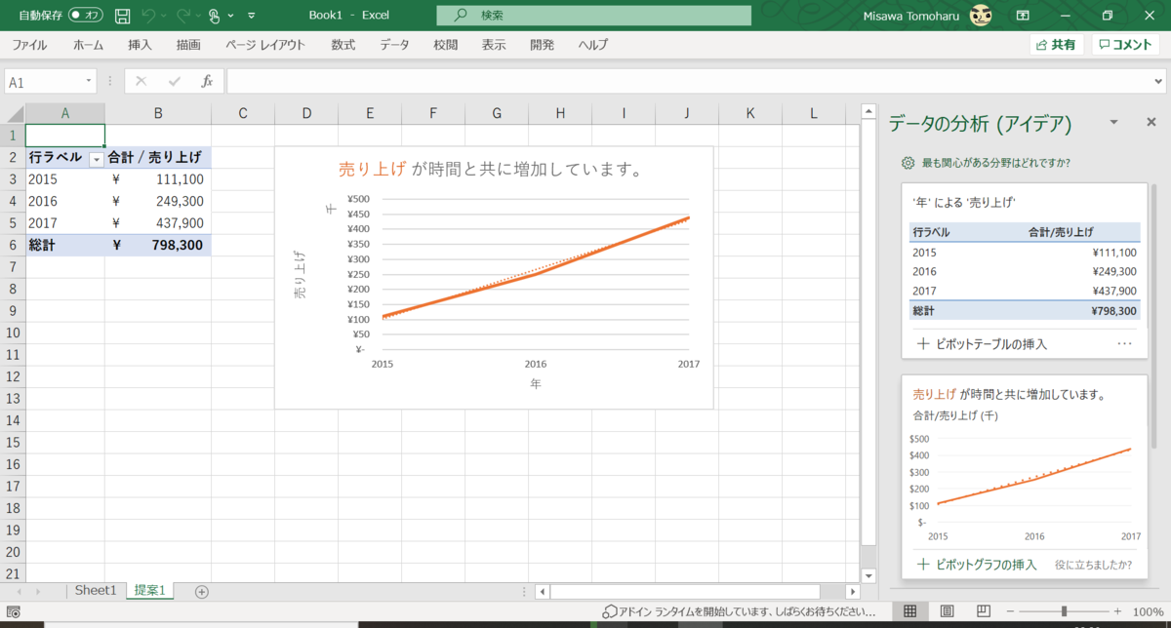Select the 2016 row label cell
The height and width of the screenshot is (628, 1171).
point(64,201)
